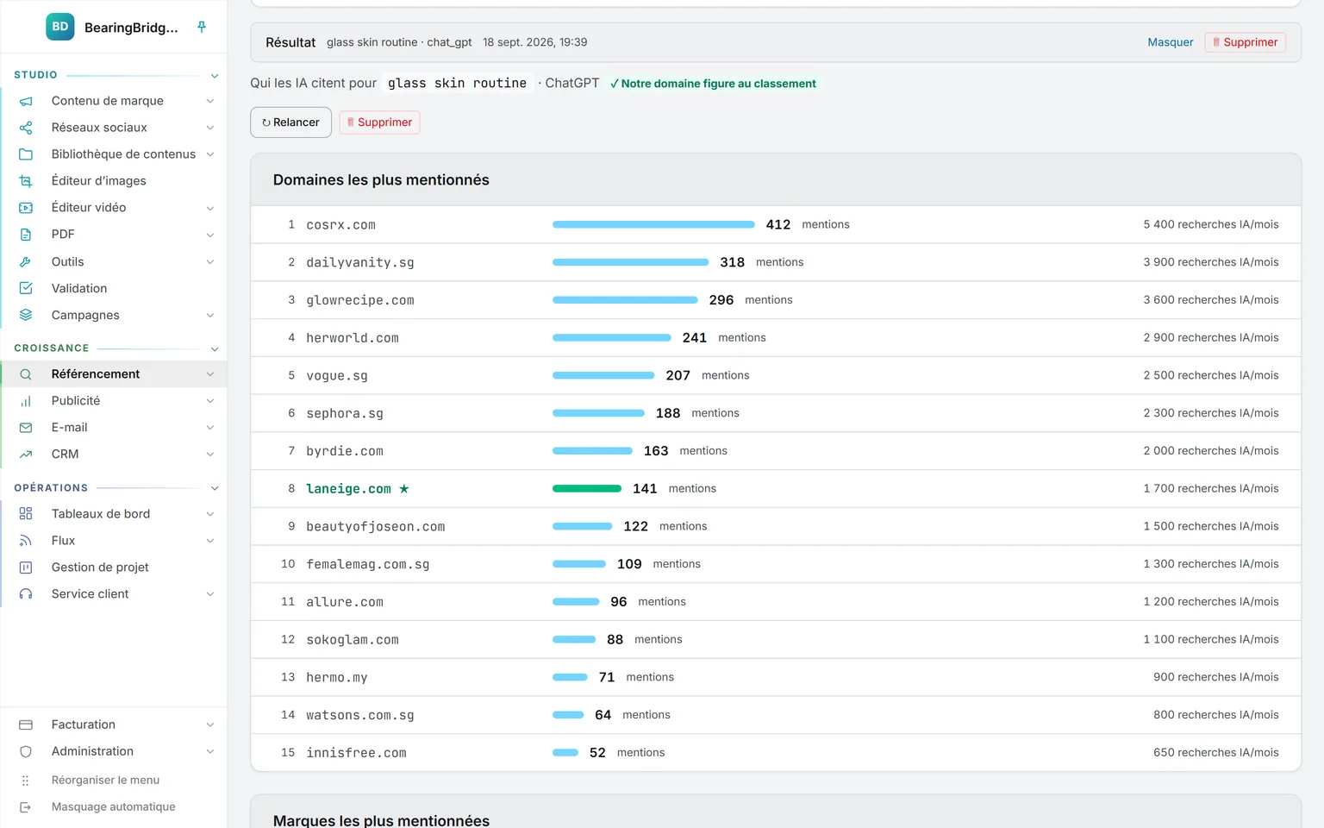Collapse the CROISSANCE section

tap(215, 348)
